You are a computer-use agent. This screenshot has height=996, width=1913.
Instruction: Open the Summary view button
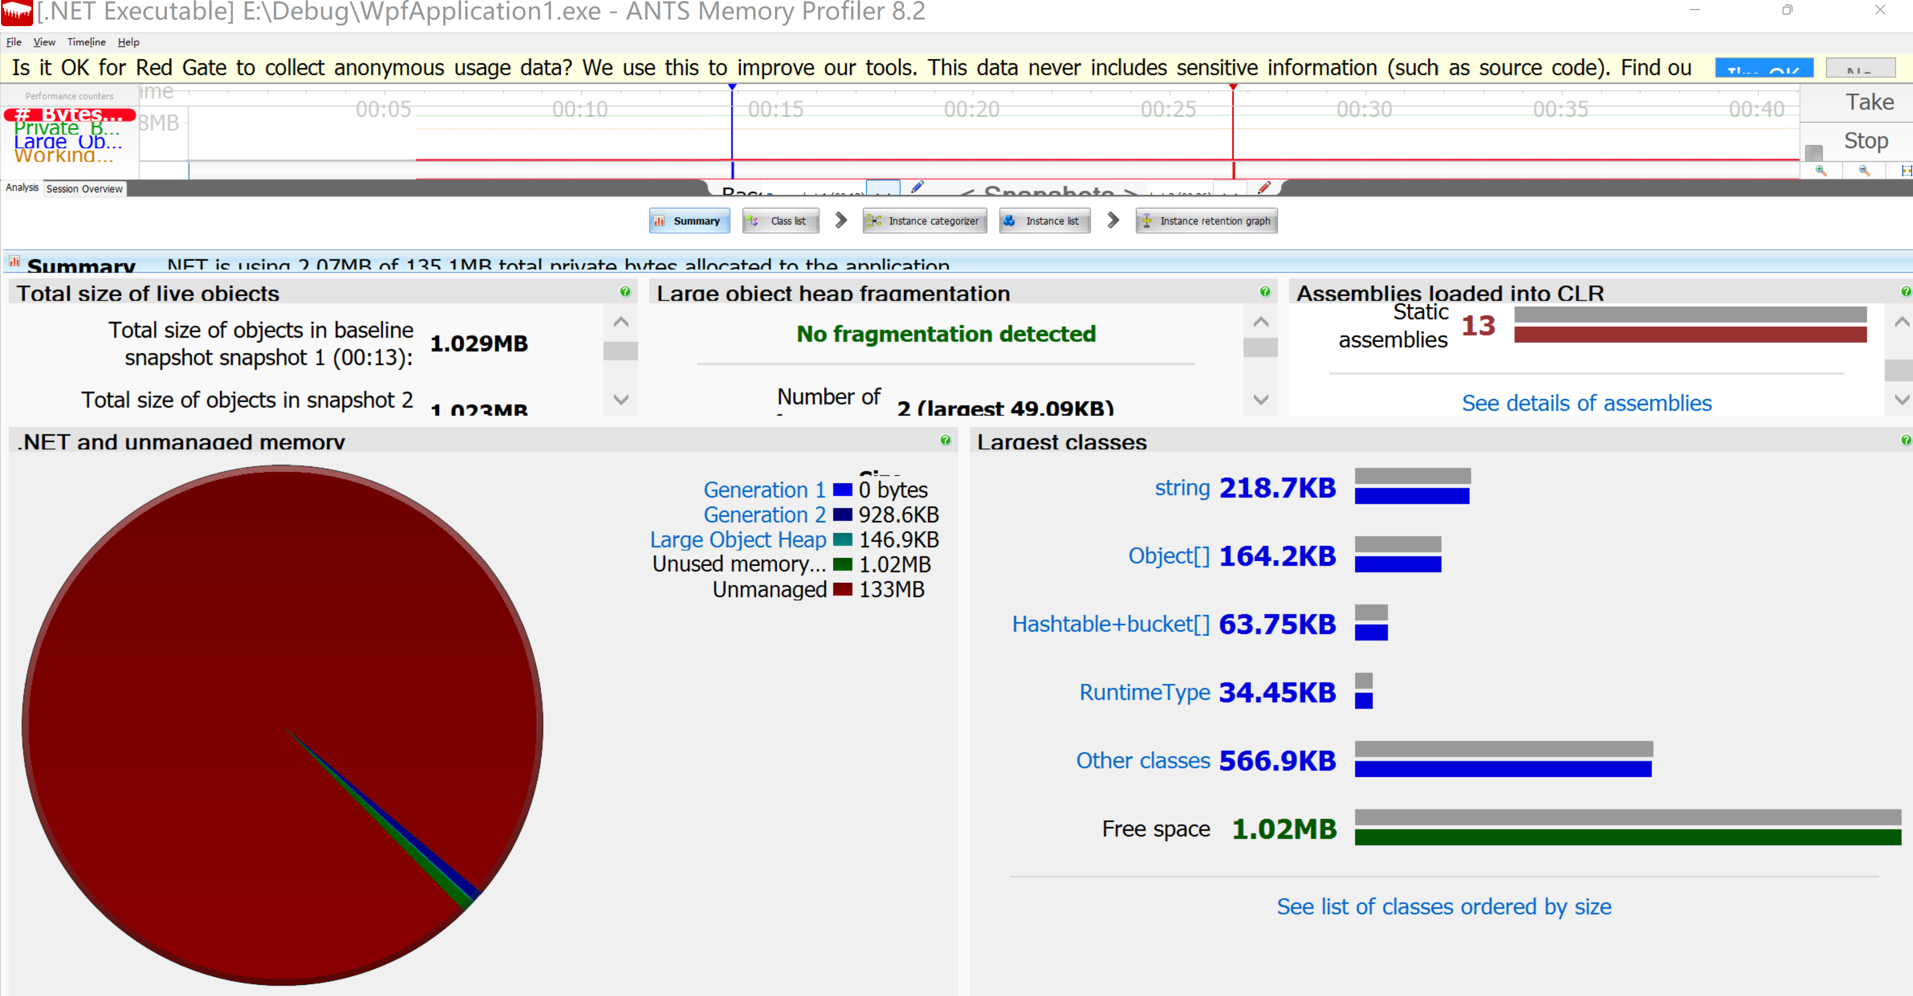coord(689,220)
